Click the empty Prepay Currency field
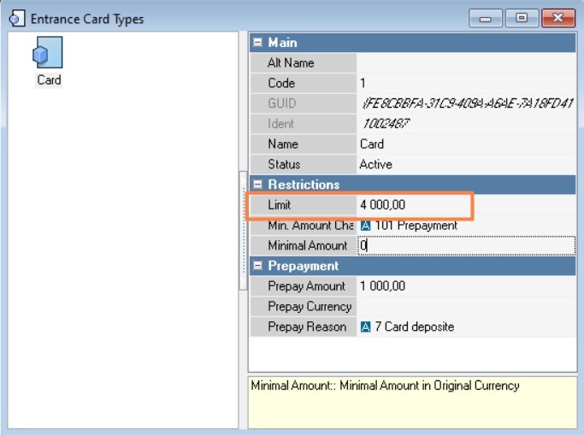The height and width of the screenshot is (435, 584). point(466,307)
